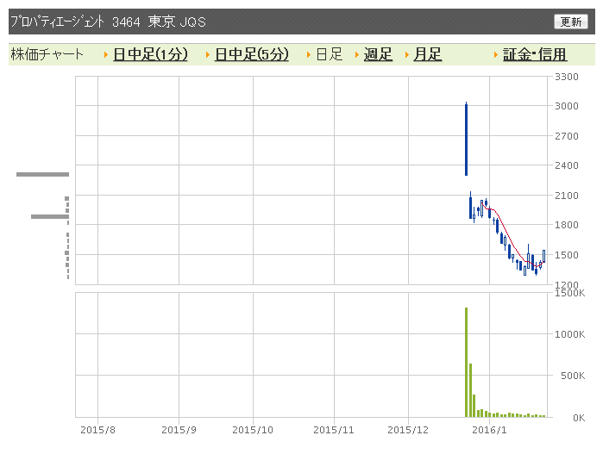
Task: Click the tallest green volume bar
Action: [466, 362]
